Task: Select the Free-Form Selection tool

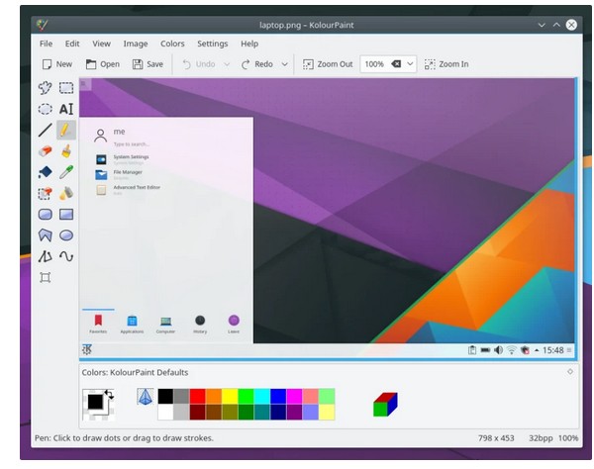Action: 46,88
